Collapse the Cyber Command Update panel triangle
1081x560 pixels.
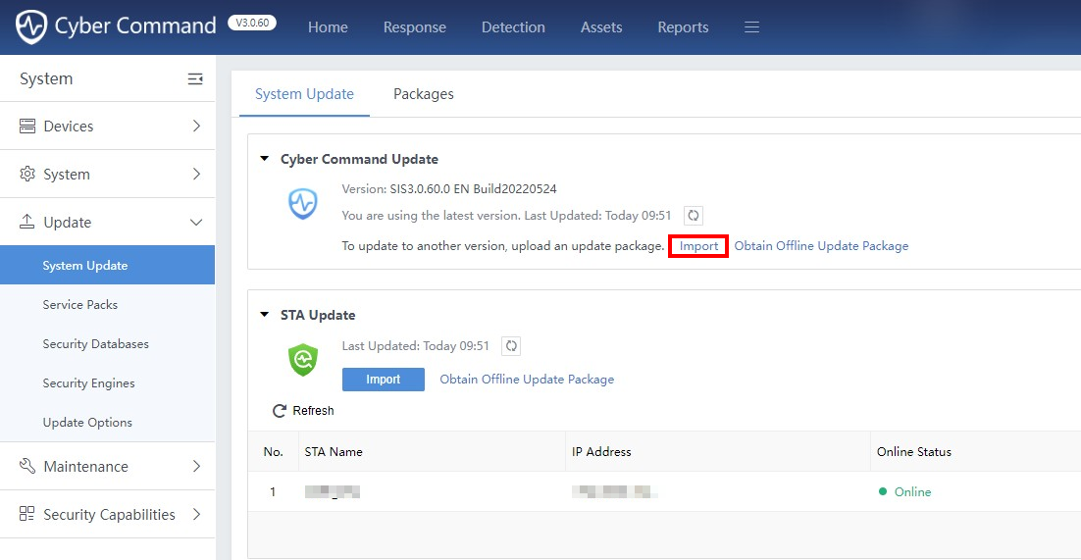[264, 159]
